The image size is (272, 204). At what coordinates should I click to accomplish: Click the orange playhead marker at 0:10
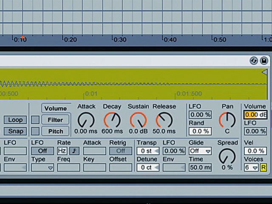tap(23, 37)
